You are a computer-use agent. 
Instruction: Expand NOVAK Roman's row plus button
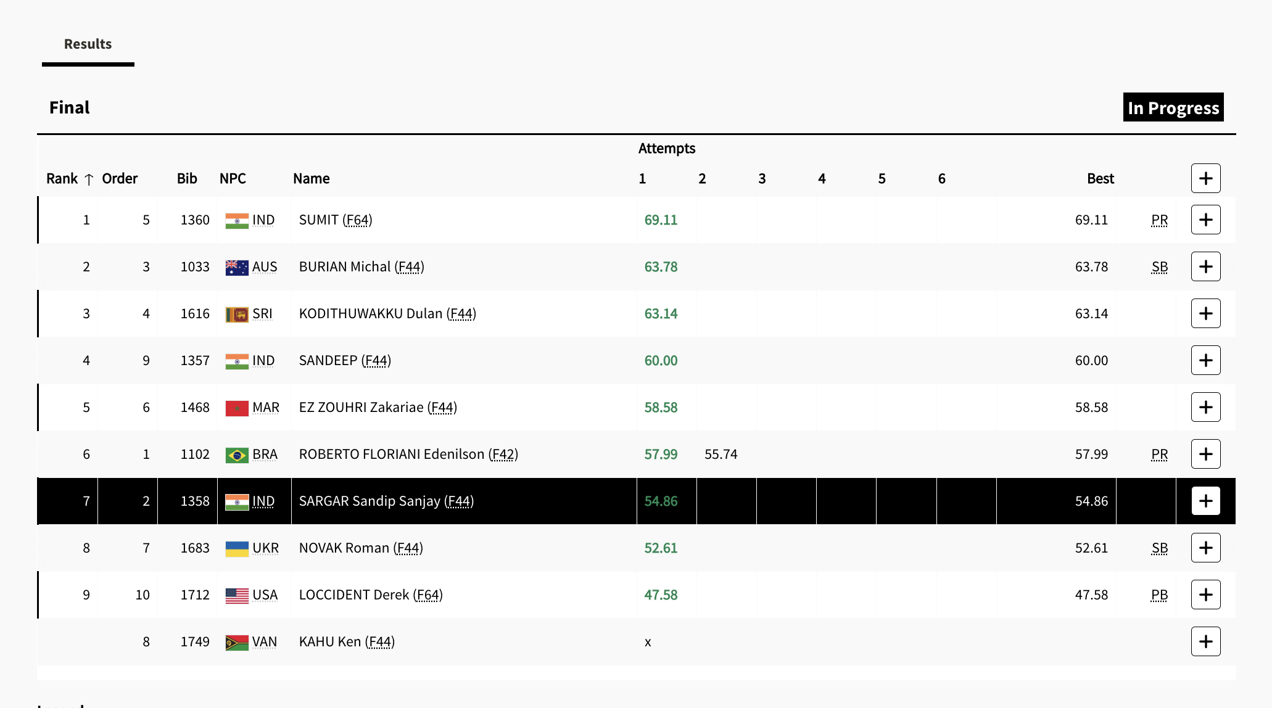point(1205,548)
